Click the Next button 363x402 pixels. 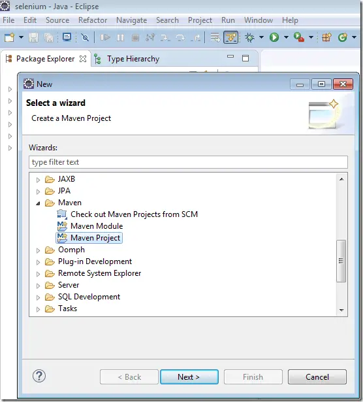pyautogui.click(x=189, y=377)
